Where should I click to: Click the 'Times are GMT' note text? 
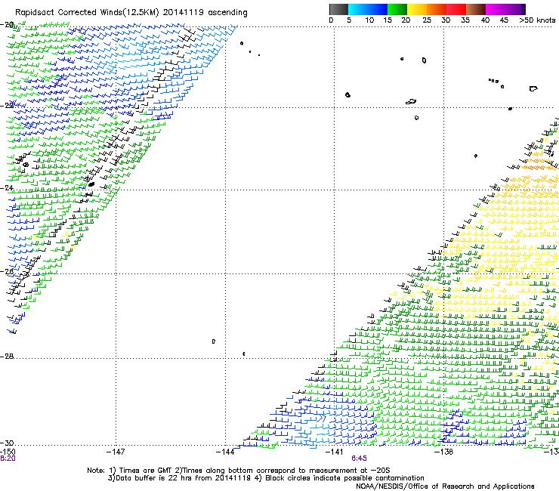[x=145, y=471]
